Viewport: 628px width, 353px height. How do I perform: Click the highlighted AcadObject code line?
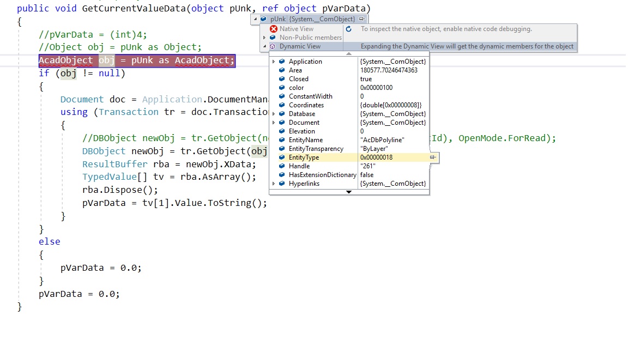click(136, 60)
